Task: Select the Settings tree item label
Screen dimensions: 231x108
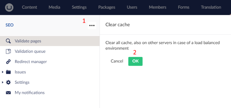Action: [22, 82]
